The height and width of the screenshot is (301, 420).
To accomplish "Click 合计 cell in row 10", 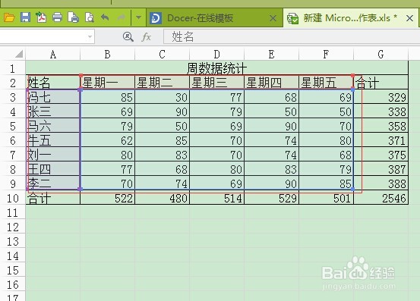I will coord(53,198).
